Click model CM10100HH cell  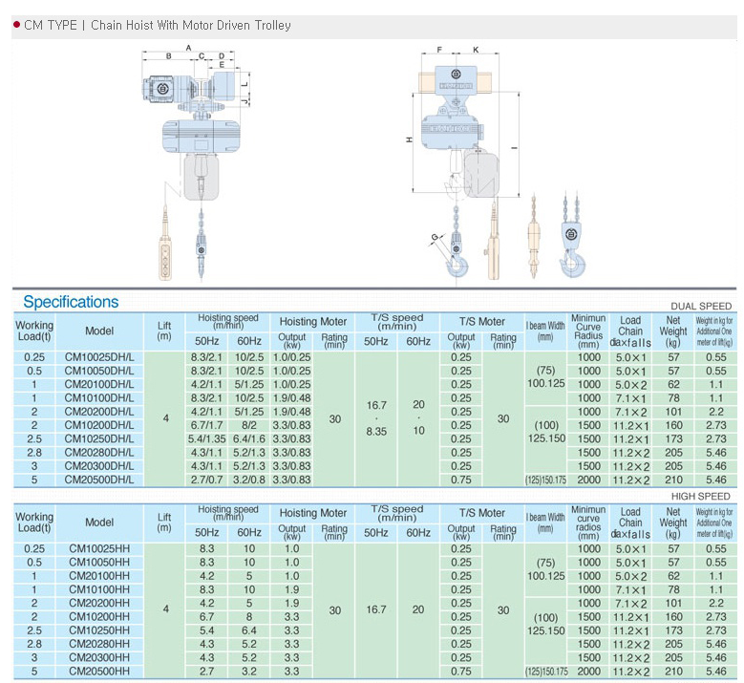[99, 590]
